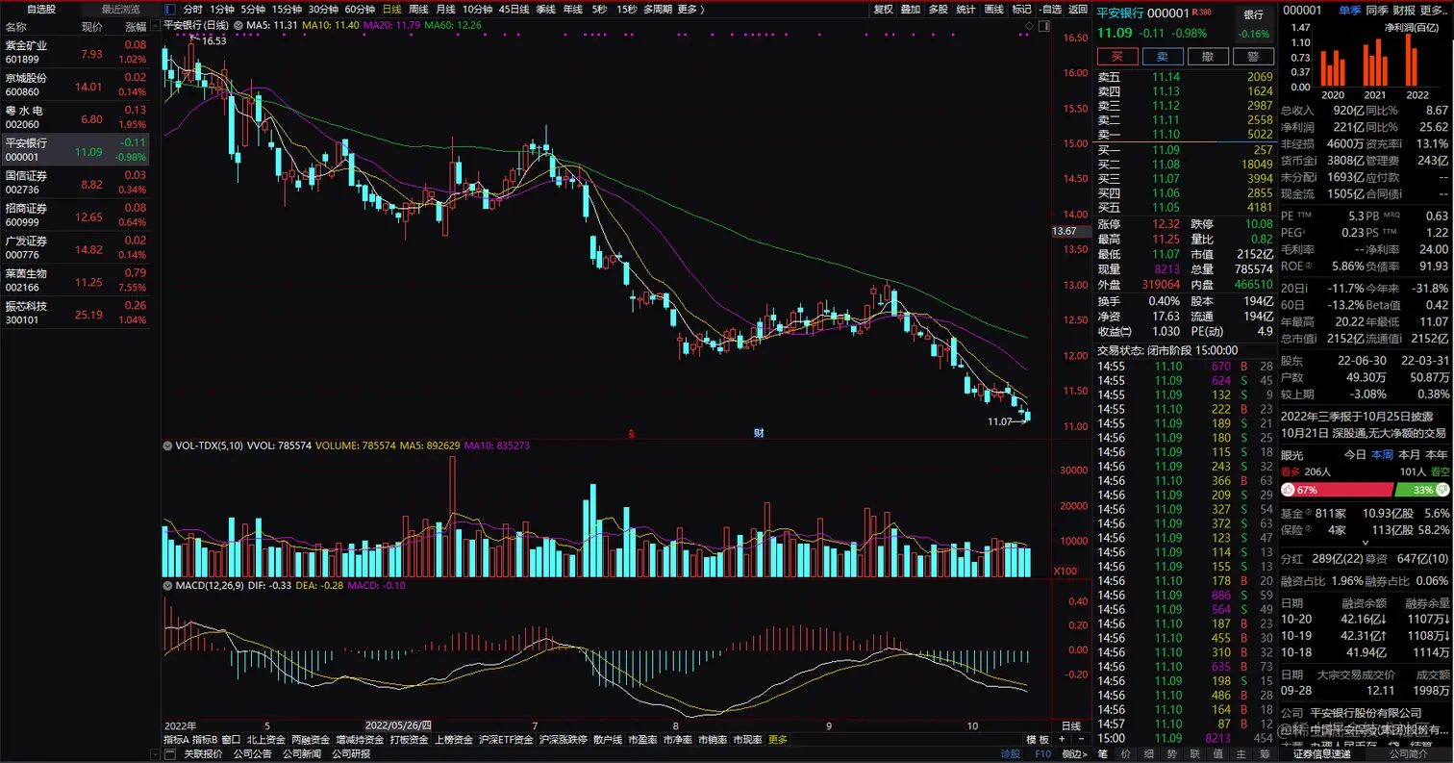Click the blue 卖 sell button

pyautogui.click(x=1162, y=57)
